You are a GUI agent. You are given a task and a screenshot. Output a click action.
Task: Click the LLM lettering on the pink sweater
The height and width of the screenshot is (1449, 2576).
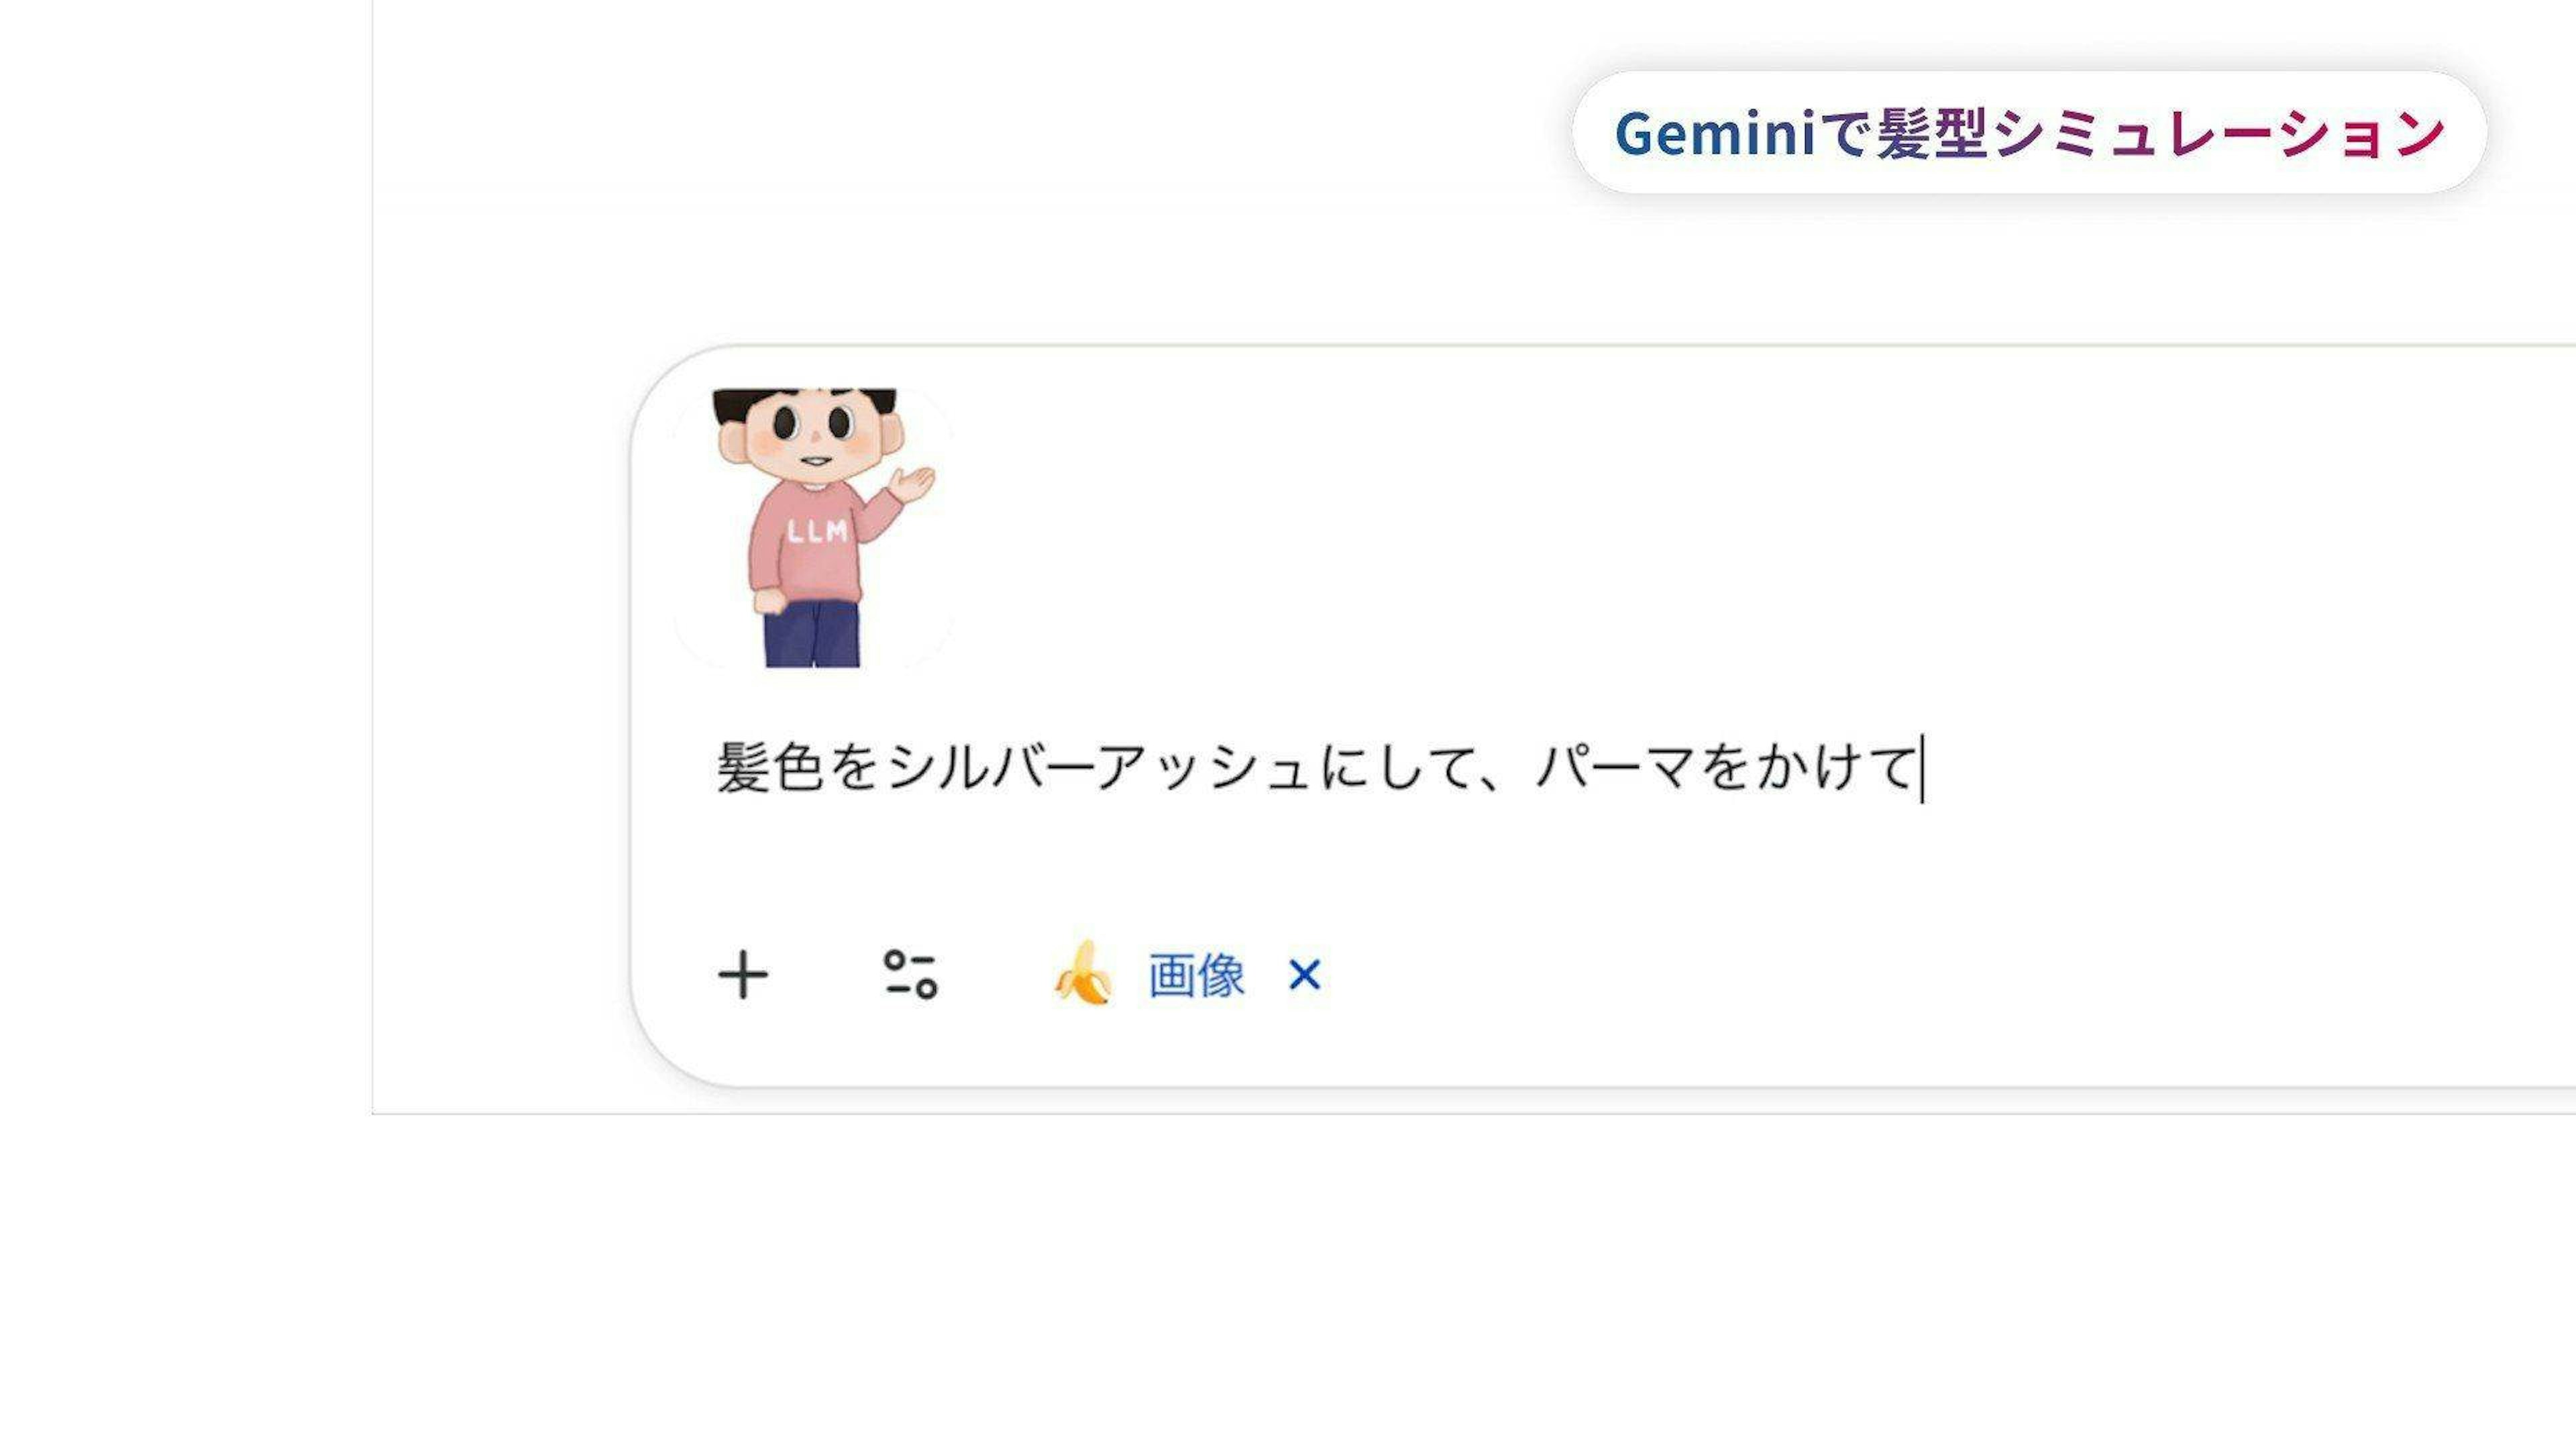(x=817, y=532)
